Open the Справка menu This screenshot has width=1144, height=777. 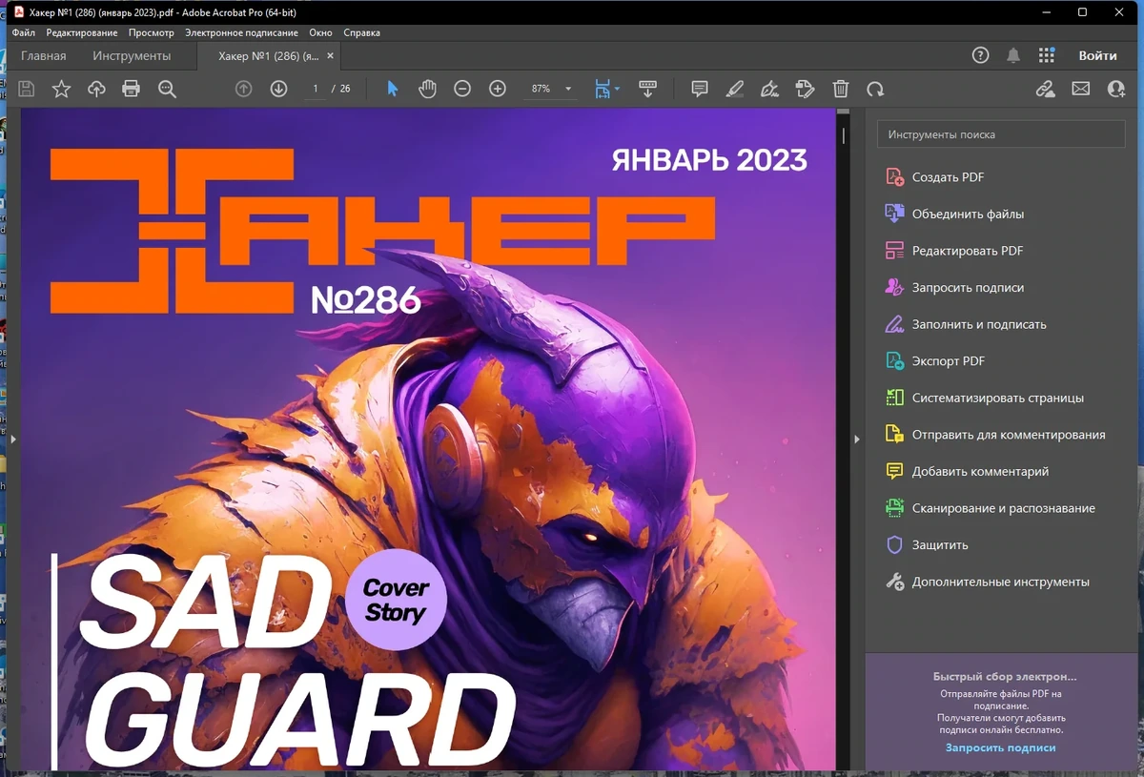tap(361, 32)
